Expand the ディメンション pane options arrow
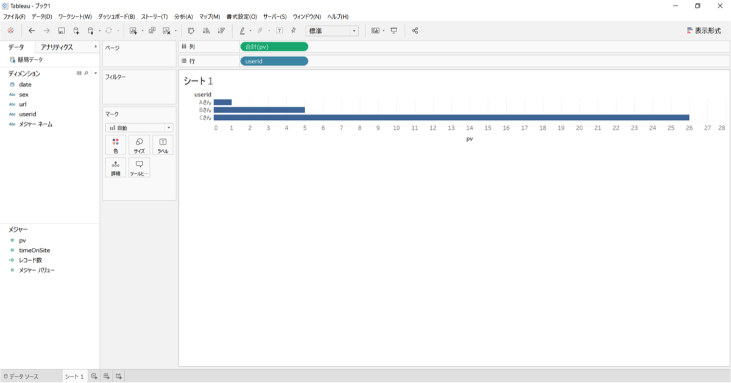The width and height of the screenshot is (731, 383). (96, 73)
